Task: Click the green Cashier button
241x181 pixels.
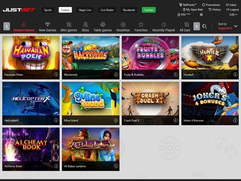Action: pos(149,10)
